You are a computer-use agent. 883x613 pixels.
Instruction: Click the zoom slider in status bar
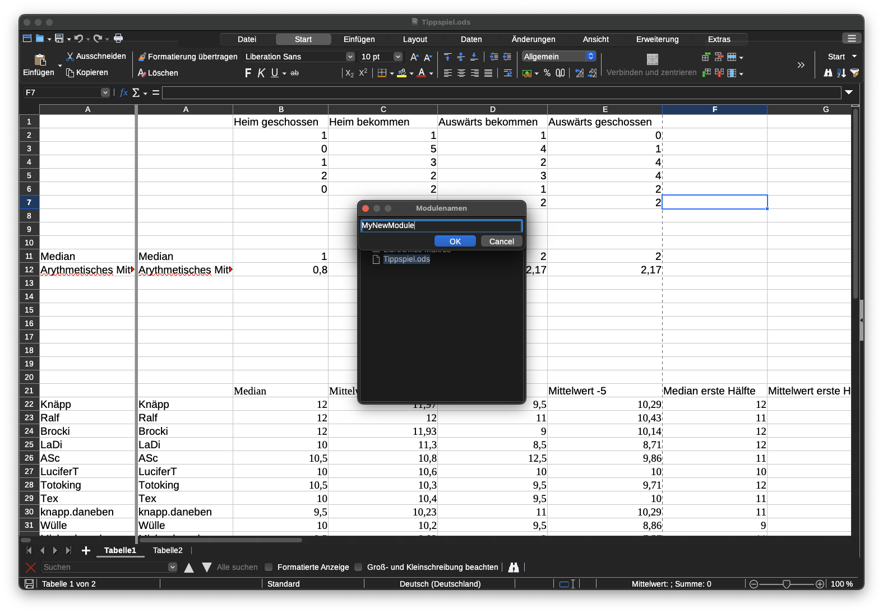787,584
